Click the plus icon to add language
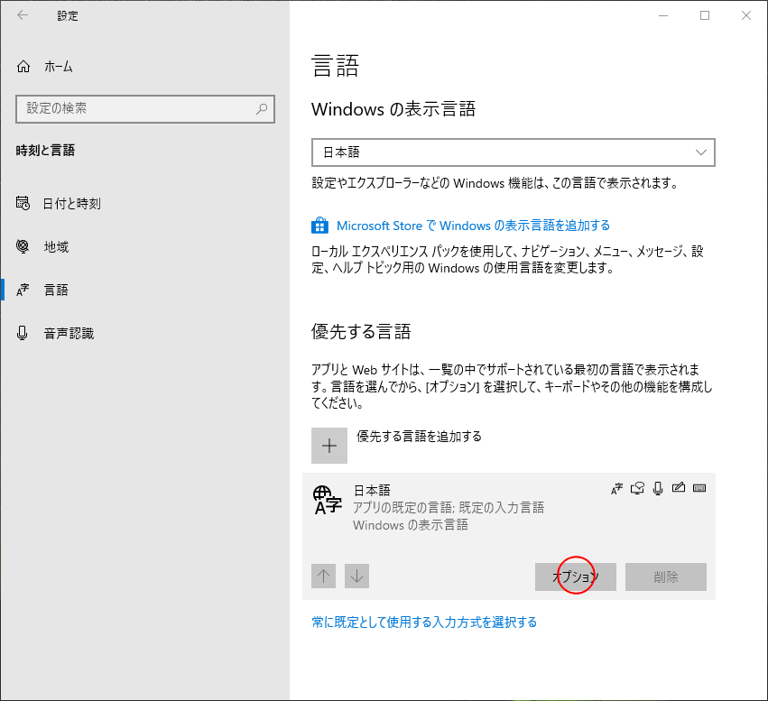 coord(329,446)
